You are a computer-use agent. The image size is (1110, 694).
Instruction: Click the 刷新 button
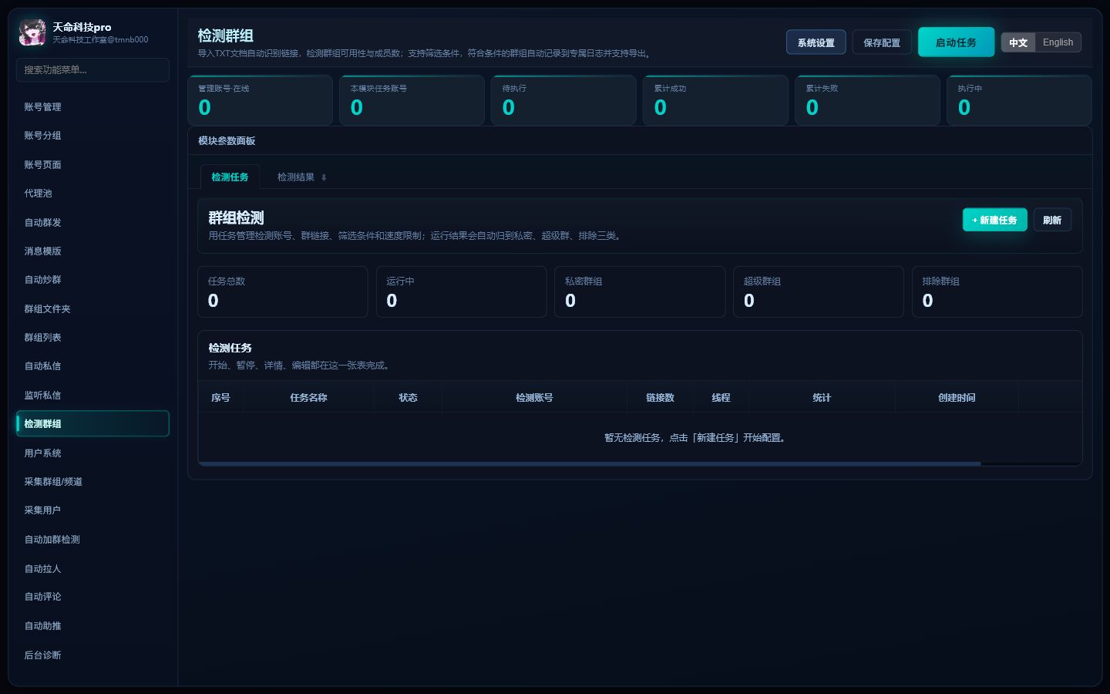point(1052,220)
